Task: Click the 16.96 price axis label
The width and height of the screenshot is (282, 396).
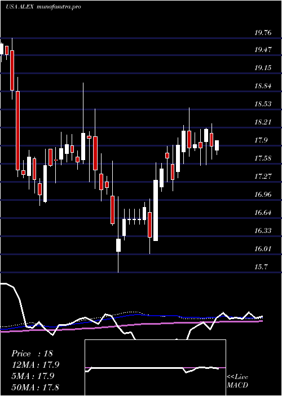Action: click(263, 195)
